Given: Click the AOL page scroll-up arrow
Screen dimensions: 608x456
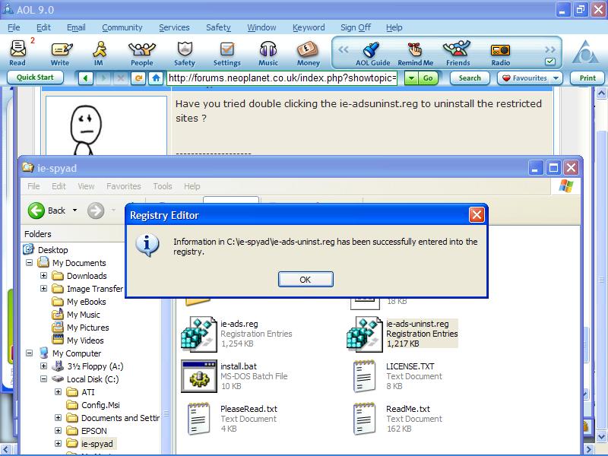Looking at the screenshot, I should 601,93.
